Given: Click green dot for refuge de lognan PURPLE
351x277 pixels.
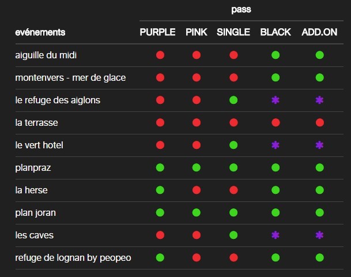Looking at the screenshot, I should click(x=160, y=257).
